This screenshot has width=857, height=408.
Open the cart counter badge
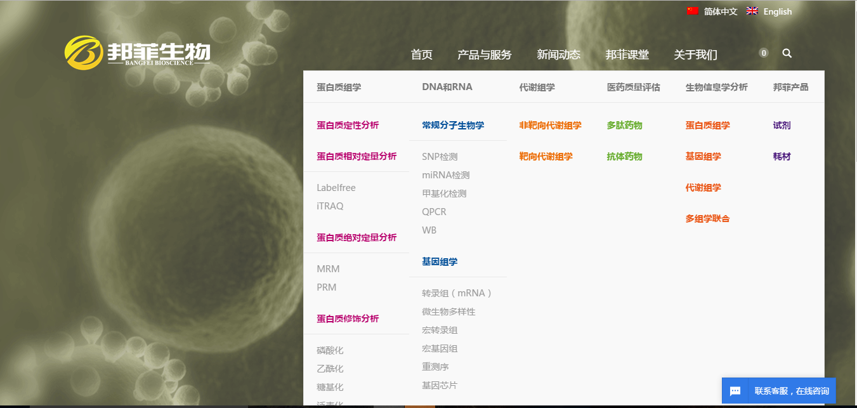pos(764,53)
